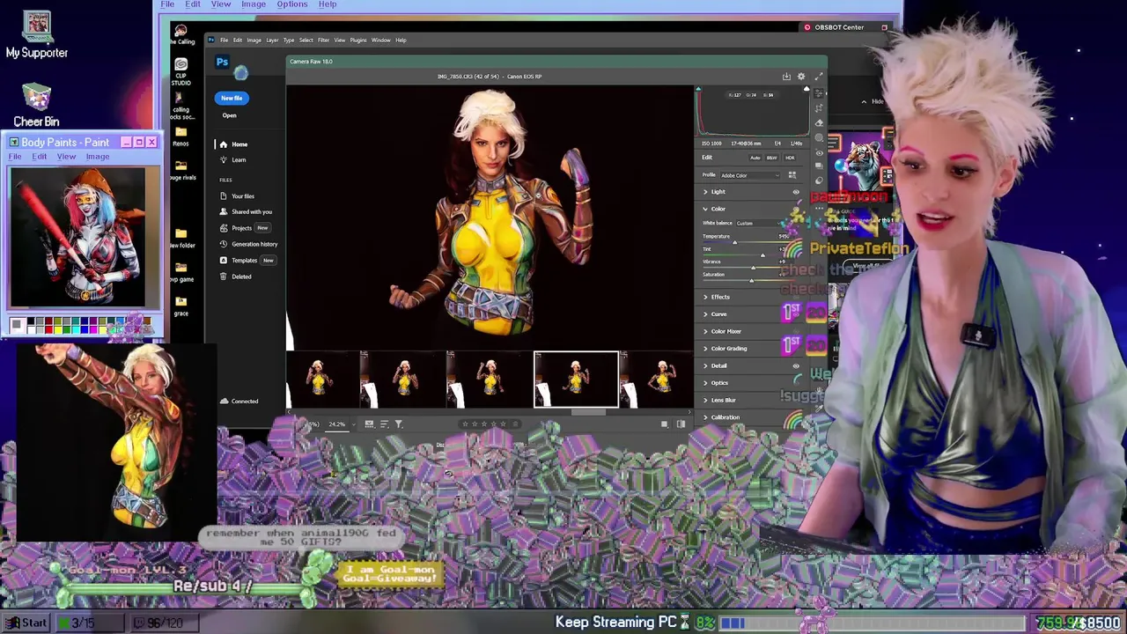Open filmstrip display options icon
This screenshot has width=1127, height=634.
[x=369, y=424]
